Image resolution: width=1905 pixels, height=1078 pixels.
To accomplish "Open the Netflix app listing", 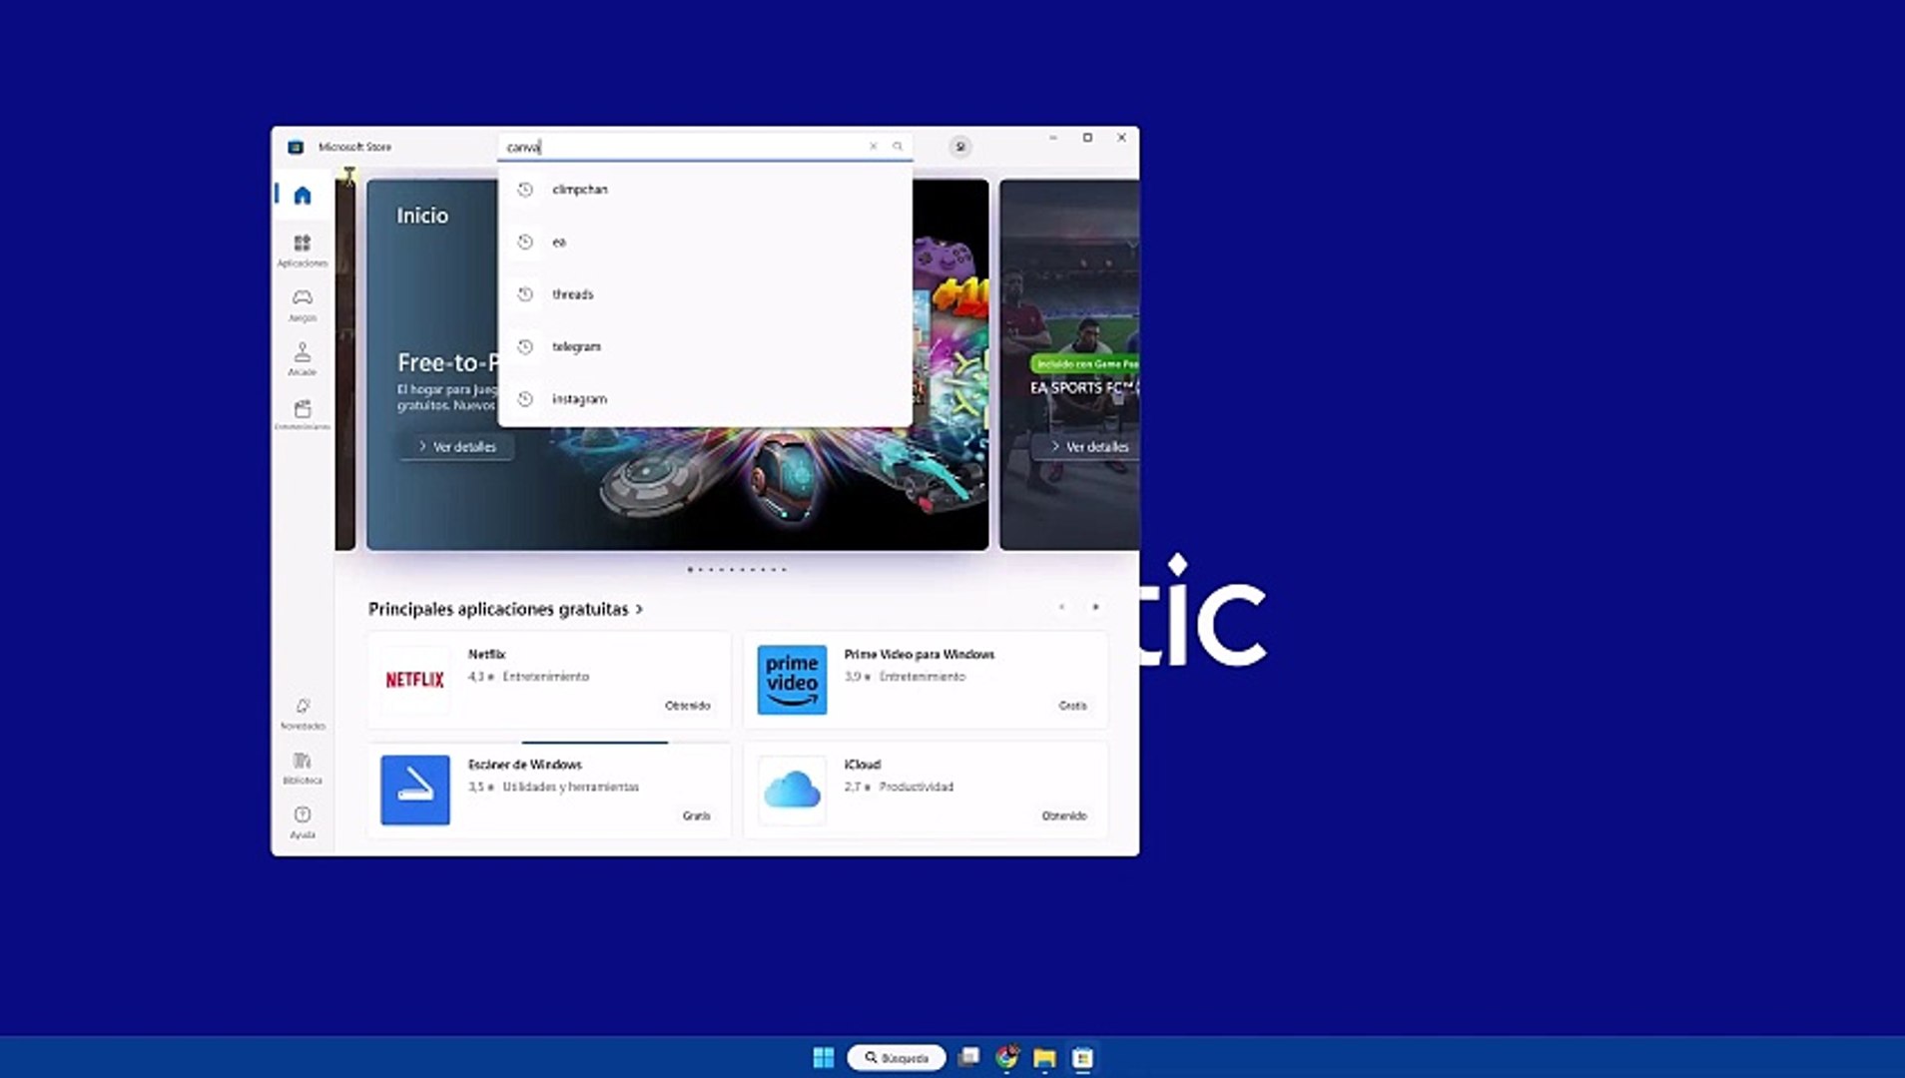I will 548,680.
